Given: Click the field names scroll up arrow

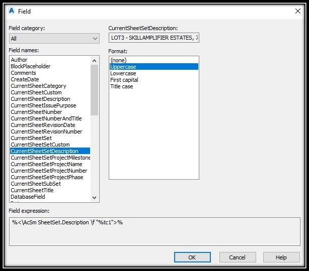Looking at the screenshot, I should tap(95, 61).
